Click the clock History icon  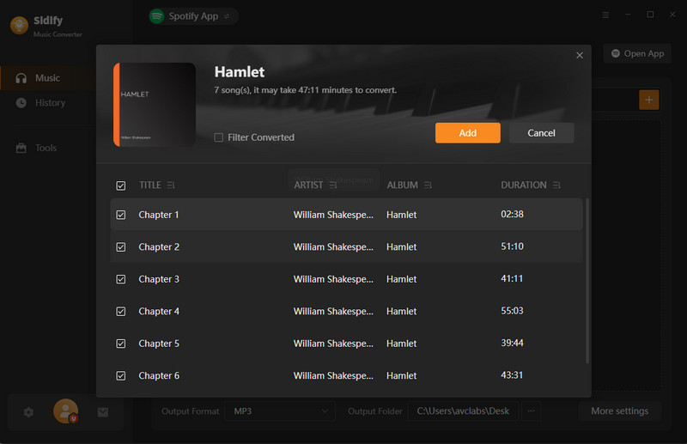[21, 102]
